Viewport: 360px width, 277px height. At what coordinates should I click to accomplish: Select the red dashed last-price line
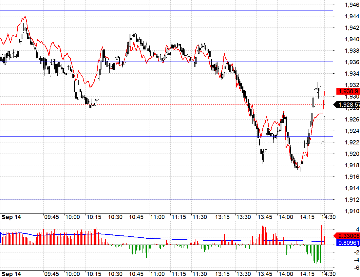coord(166,105)
